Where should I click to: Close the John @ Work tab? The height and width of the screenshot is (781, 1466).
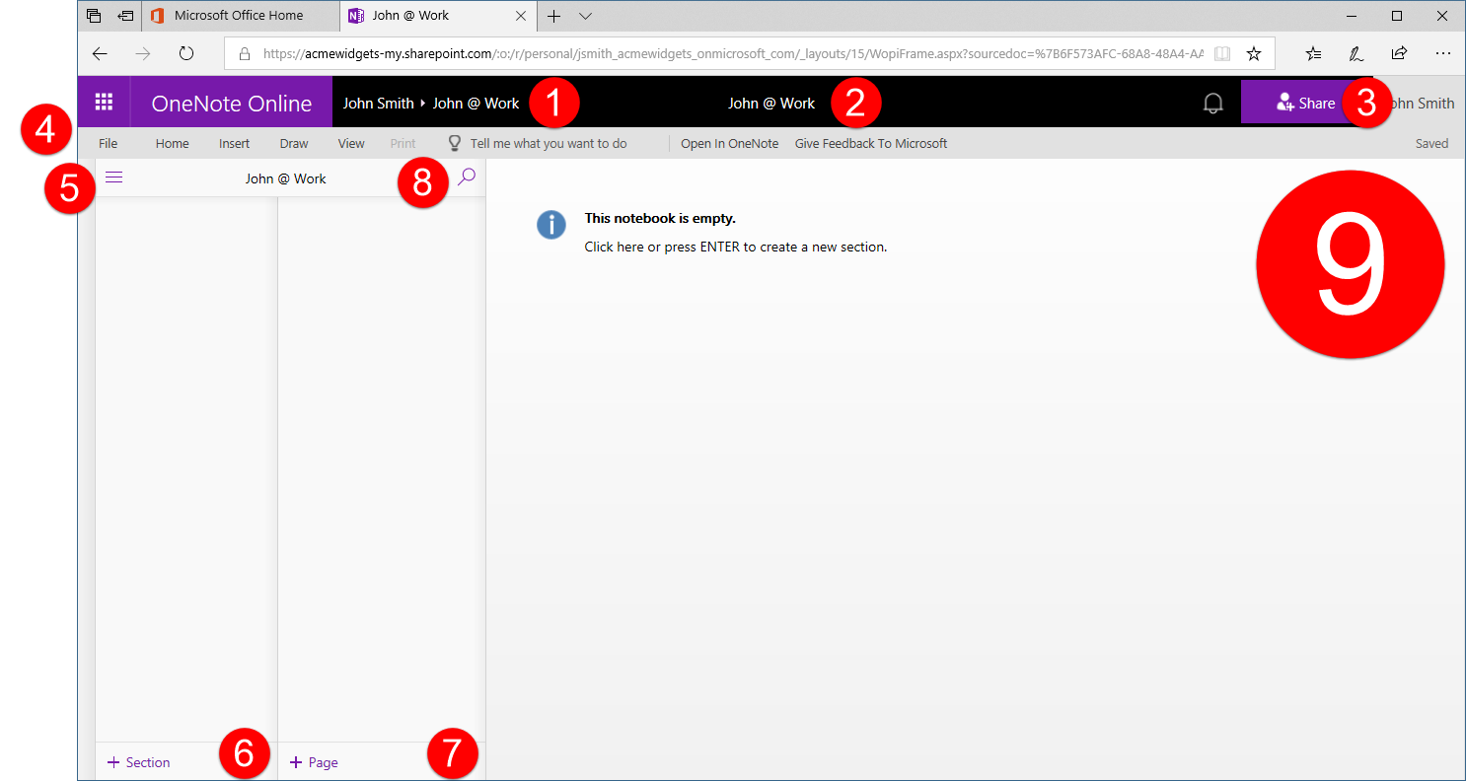pos(521,16)
